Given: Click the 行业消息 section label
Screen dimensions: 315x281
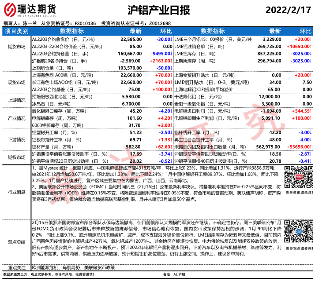Looking at the screenshot, I should tap(16, 192).
